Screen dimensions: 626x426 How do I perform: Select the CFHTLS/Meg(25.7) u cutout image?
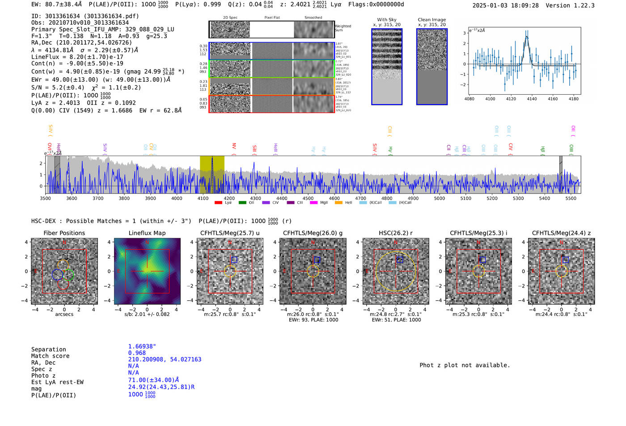(230, 271)
